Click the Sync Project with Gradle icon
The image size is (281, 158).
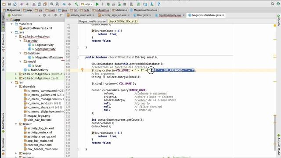tap(138, 4)
